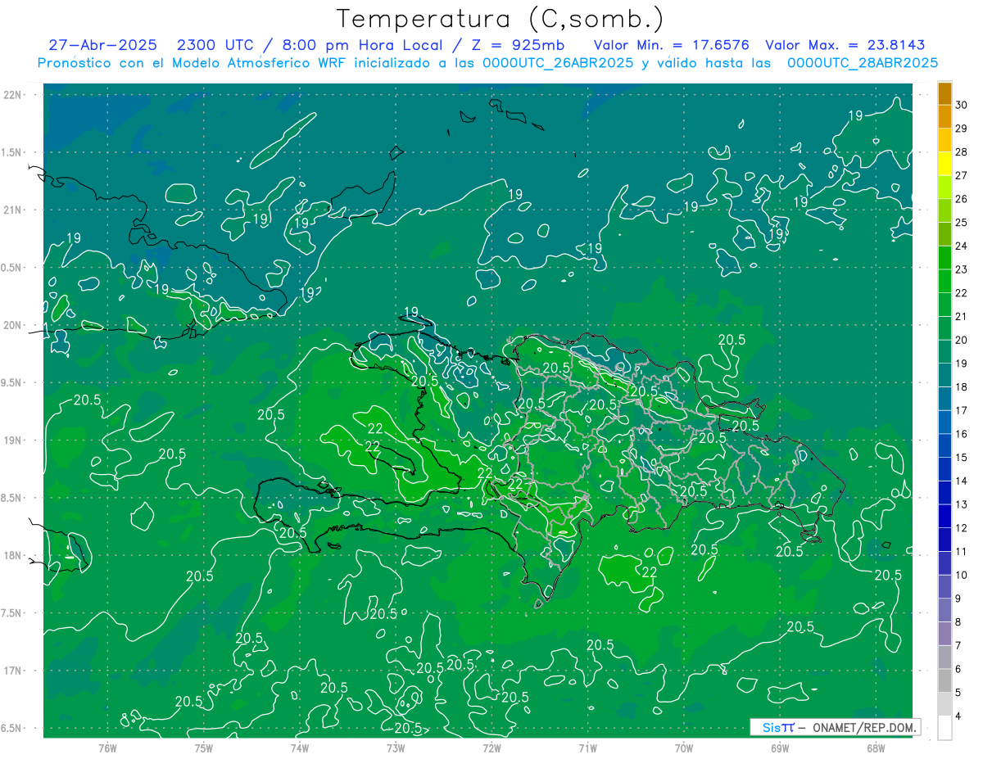Click the 14 label on the color legend
Image resolution: width=983 pixels, height=759 pixels.
962,481
